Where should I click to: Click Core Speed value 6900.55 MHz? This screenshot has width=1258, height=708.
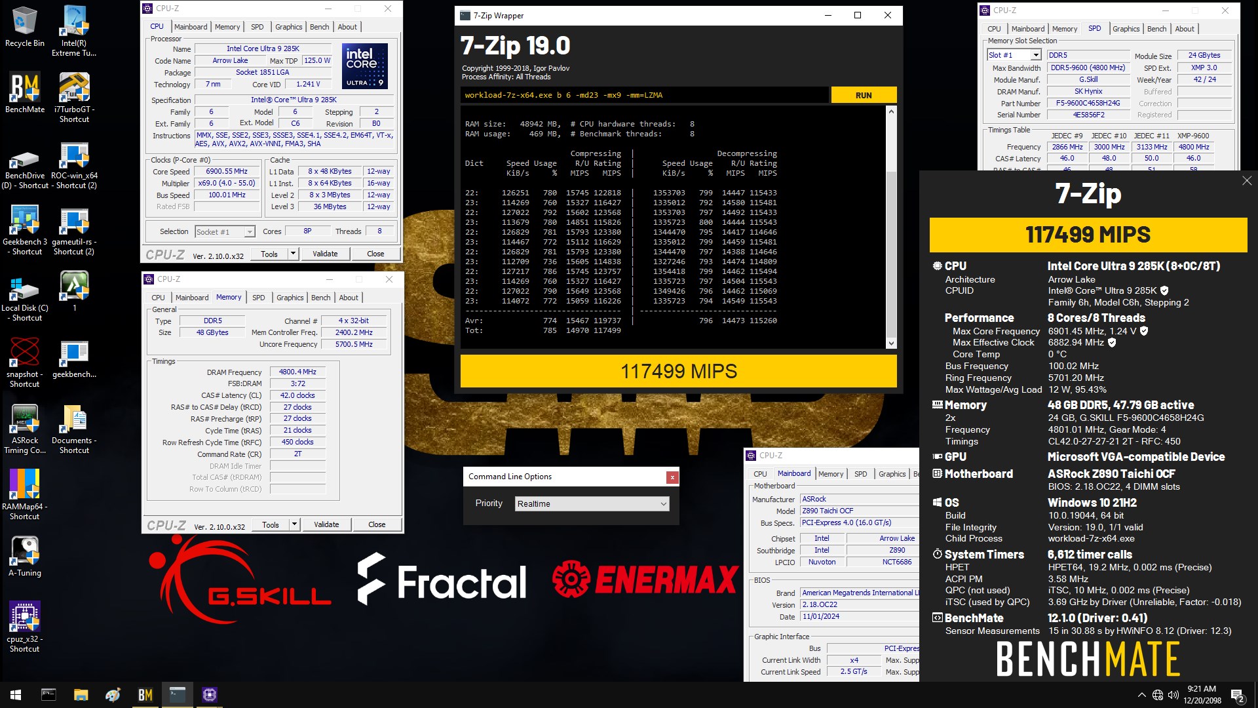[x=227, y=171]
